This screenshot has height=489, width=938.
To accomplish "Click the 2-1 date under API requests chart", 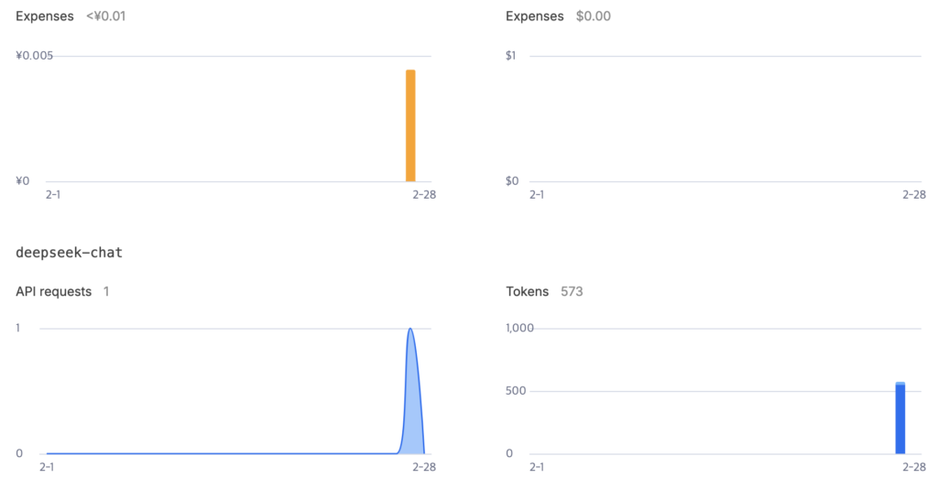I will (x=47, y=467).
